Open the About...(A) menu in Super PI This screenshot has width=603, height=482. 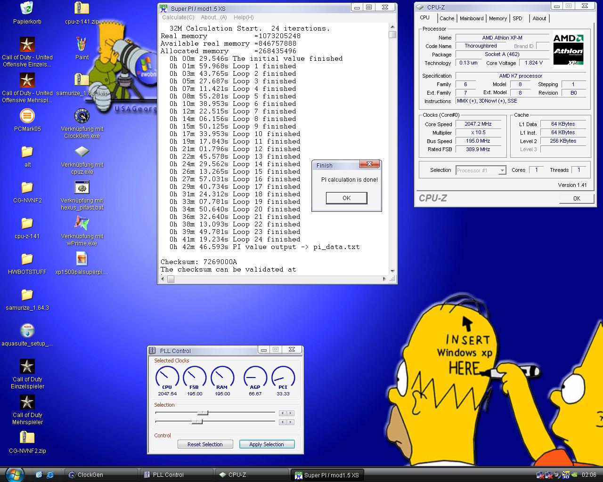[x=214, y=17]
